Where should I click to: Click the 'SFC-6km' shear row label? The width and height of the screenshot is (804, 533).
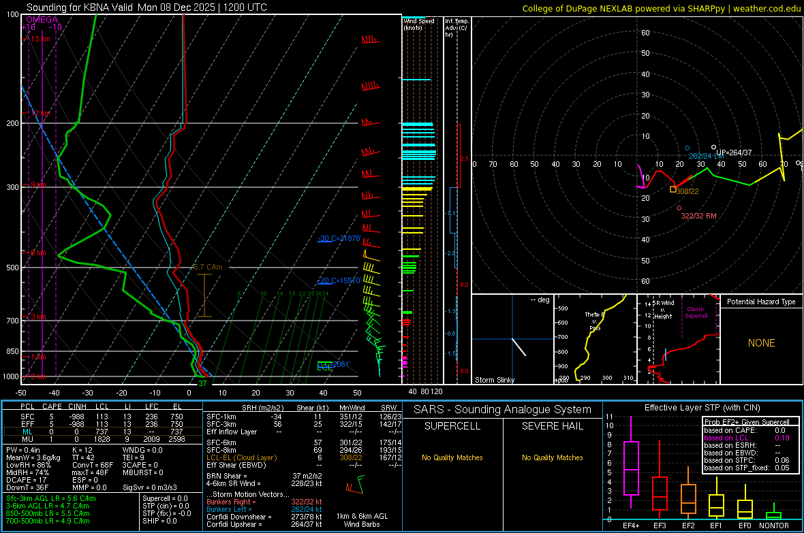click(221, 442)
